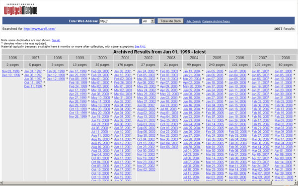Open the Jan 18, 2001 snapshot
Image resolution: width=298 pixels, height=186 pixels.
tap(123, 75)
